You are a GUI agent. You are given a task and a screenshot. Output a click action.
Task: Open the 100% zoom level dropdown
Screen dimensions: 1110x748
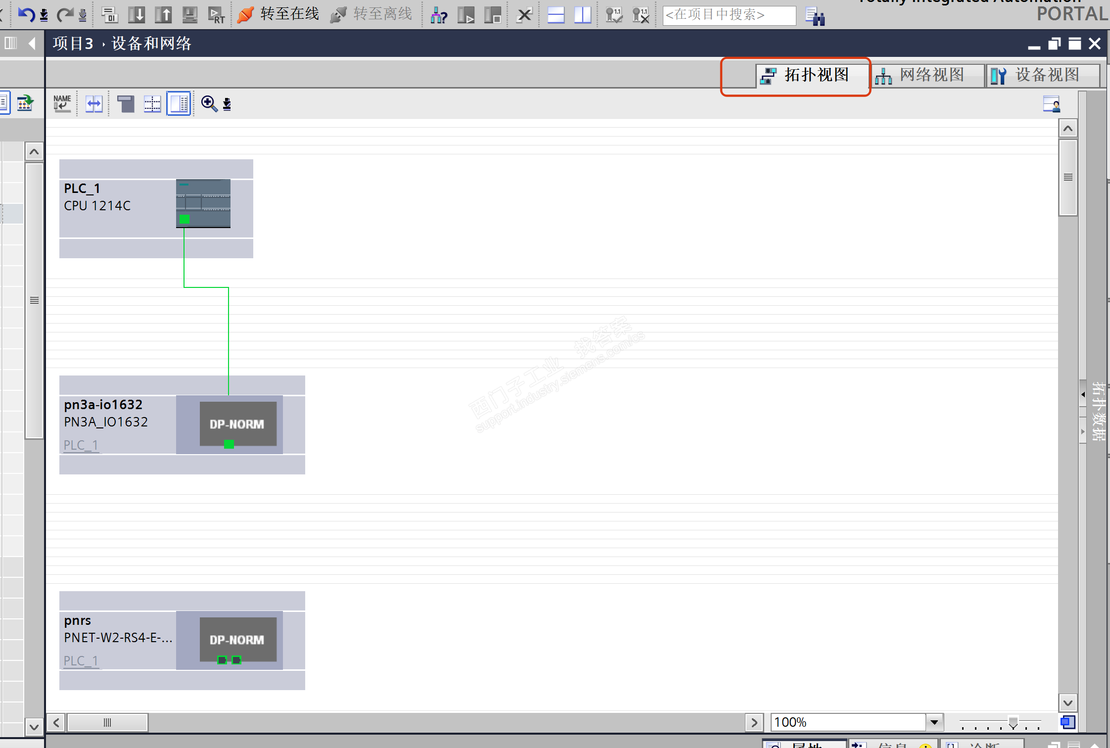point(934,722)
